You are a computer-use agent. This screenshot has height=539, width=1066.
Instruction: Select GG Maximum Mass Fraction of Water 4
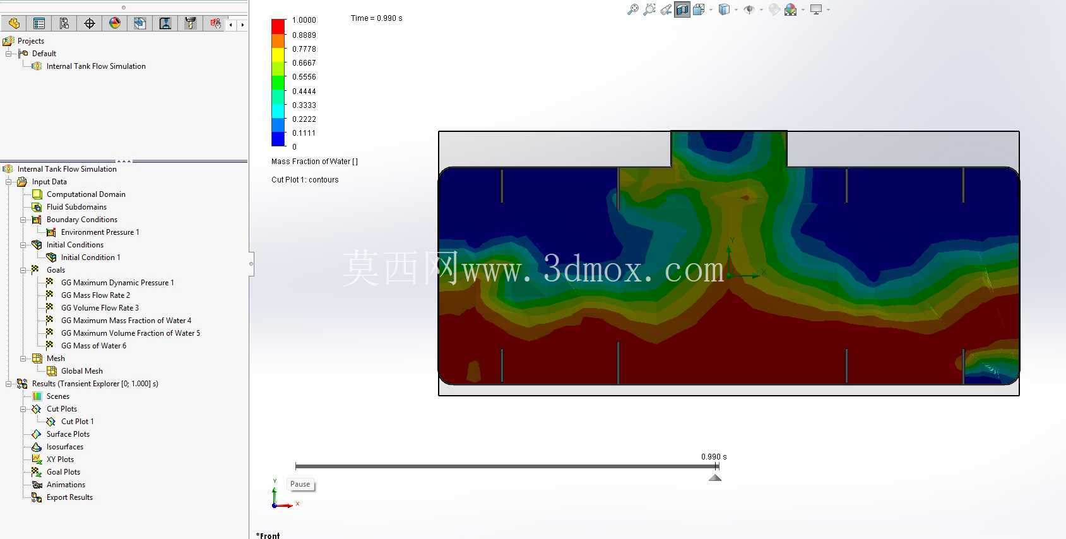click(x=126, y=321)
